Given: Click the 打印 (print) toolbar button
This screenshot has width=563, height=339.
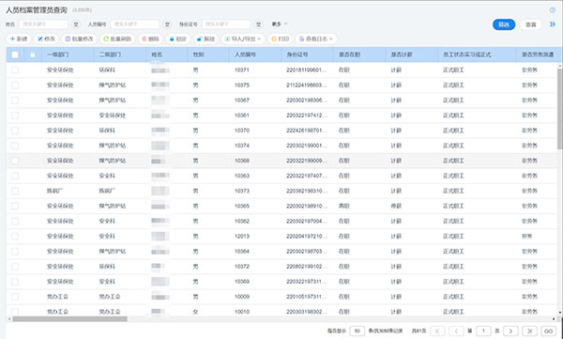Looking at the screenshot, I should coord(280,39).
